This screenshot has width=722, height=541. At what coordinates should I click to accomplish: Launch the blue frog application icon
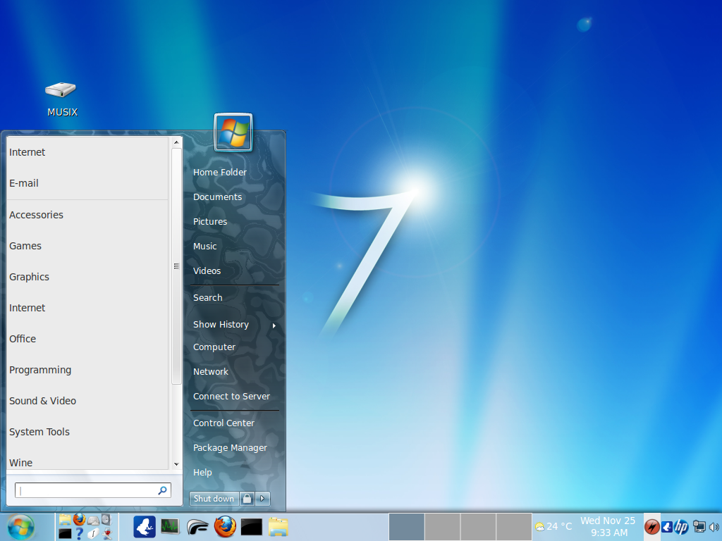point(145,527)
